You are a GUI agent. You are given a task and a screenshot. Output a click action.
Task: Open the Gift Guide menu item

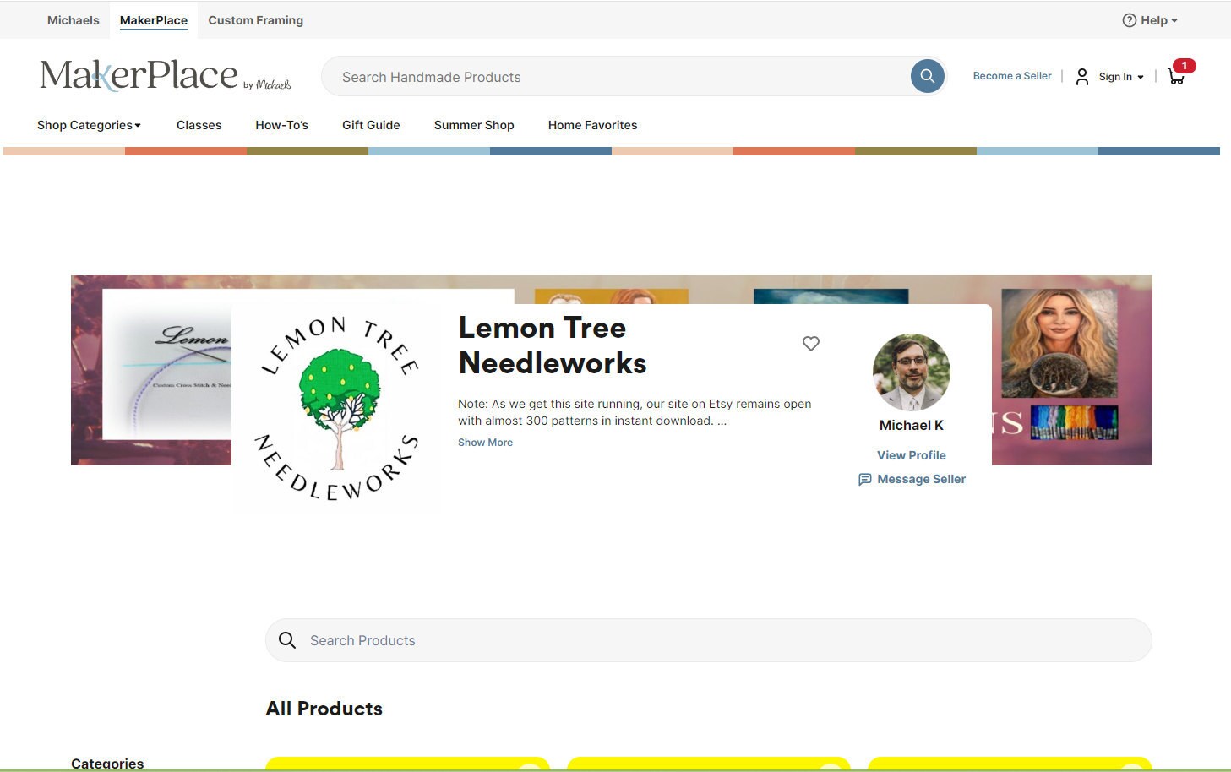pos(371,125)
